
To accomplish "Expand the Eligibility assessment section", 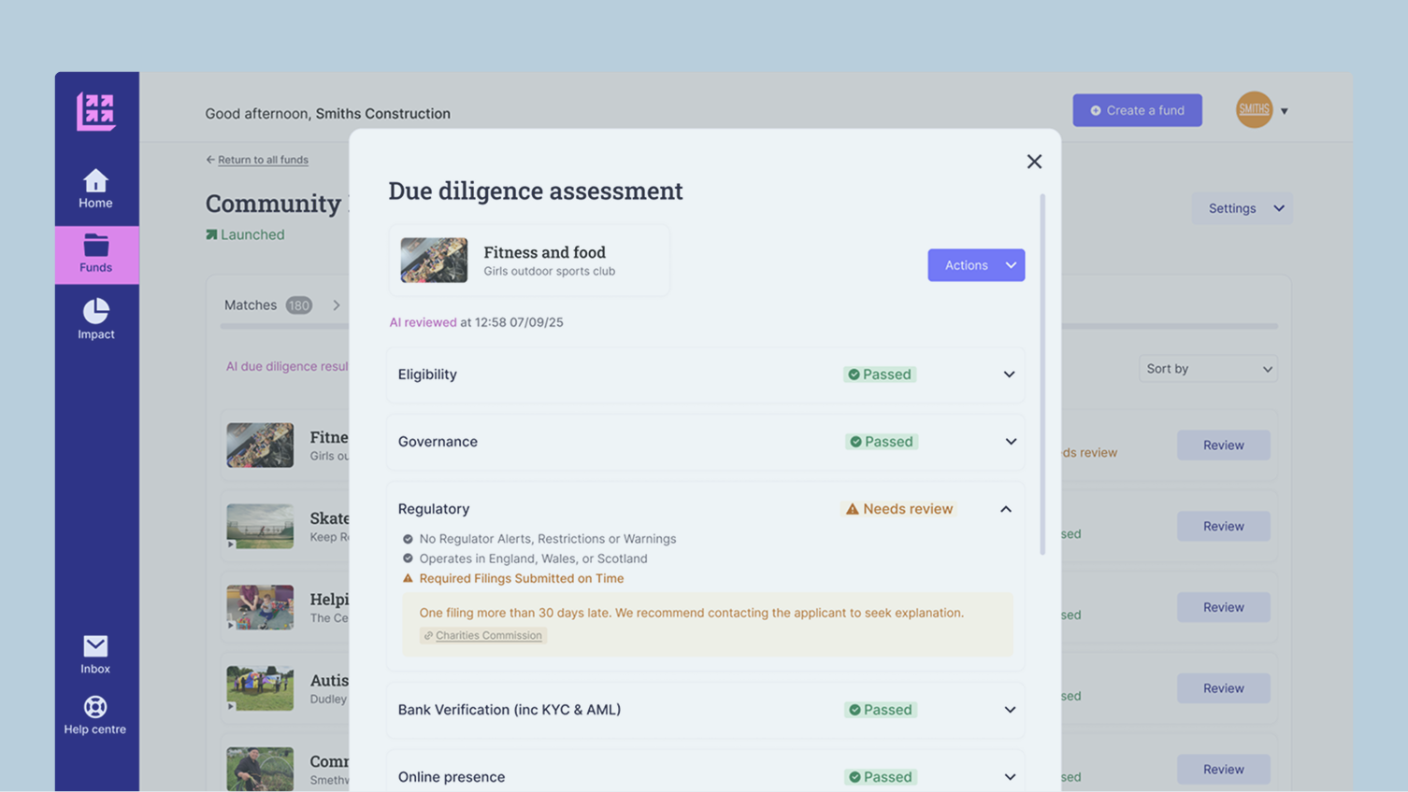I will coord(1009,375).
